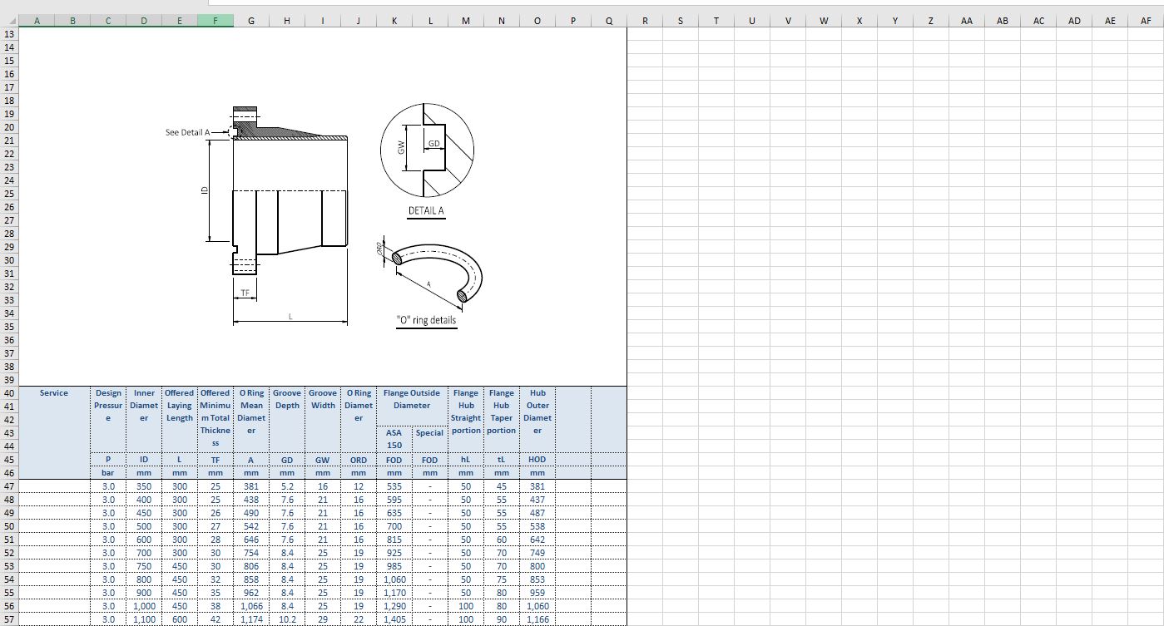This screenshot has width=1164, height=626.
Task: Select column F header
Action: (215, 20)
